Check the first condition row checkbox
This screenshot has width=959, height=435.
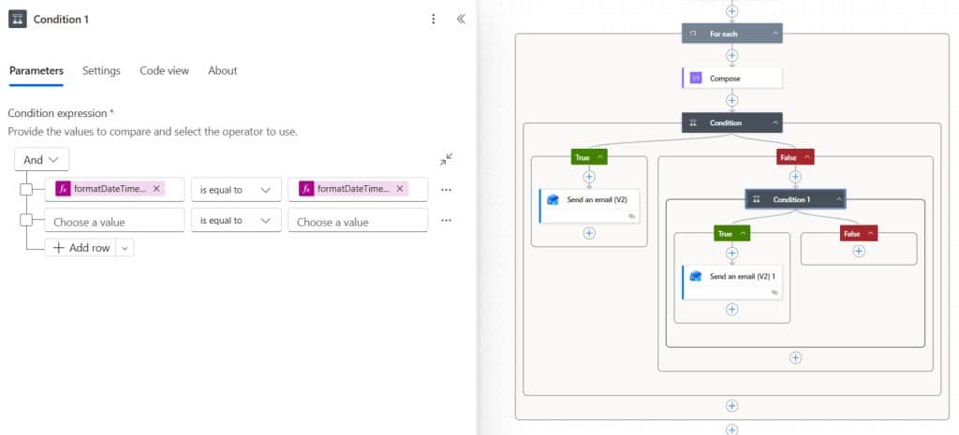[x=26, y=189]
